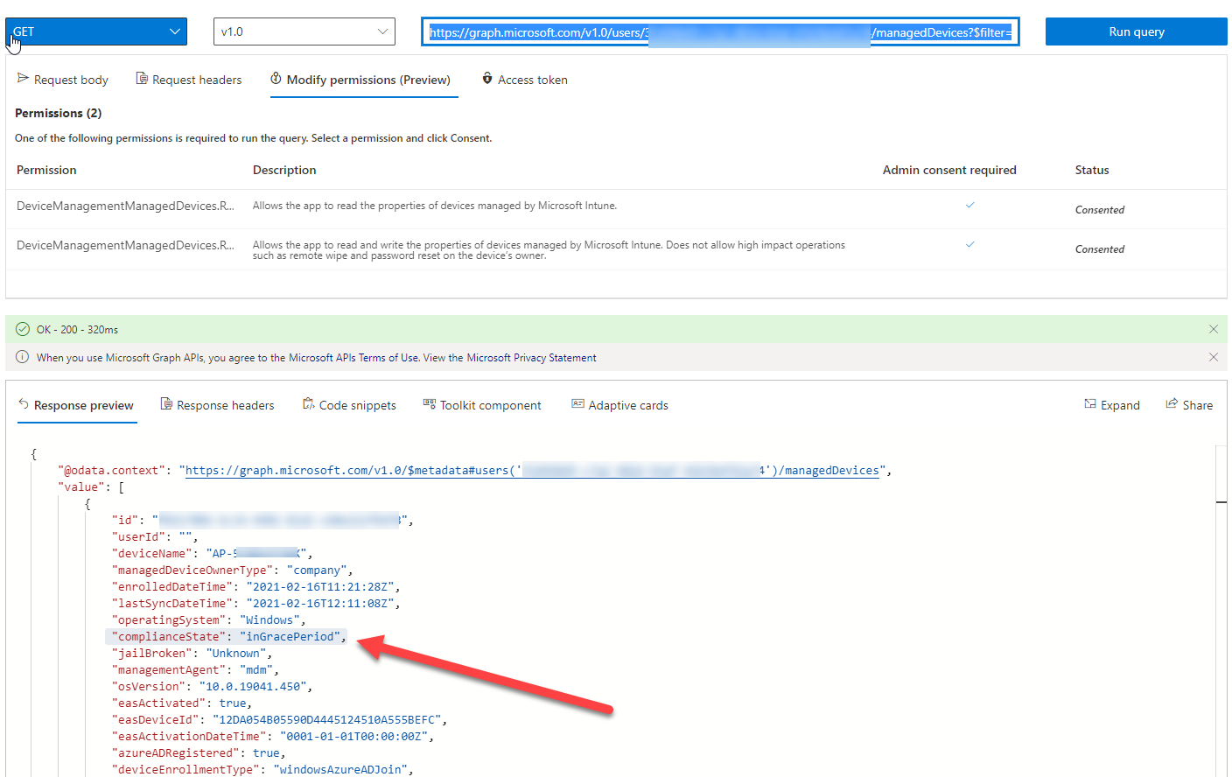Click the Admin consent required column header
Viewport: 1232px width, 777px height.
(949, 170)
